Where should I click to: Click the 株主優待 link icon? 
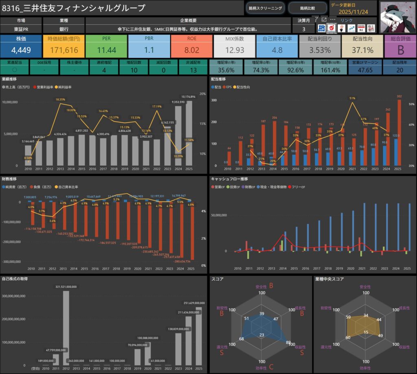point(371,28)
